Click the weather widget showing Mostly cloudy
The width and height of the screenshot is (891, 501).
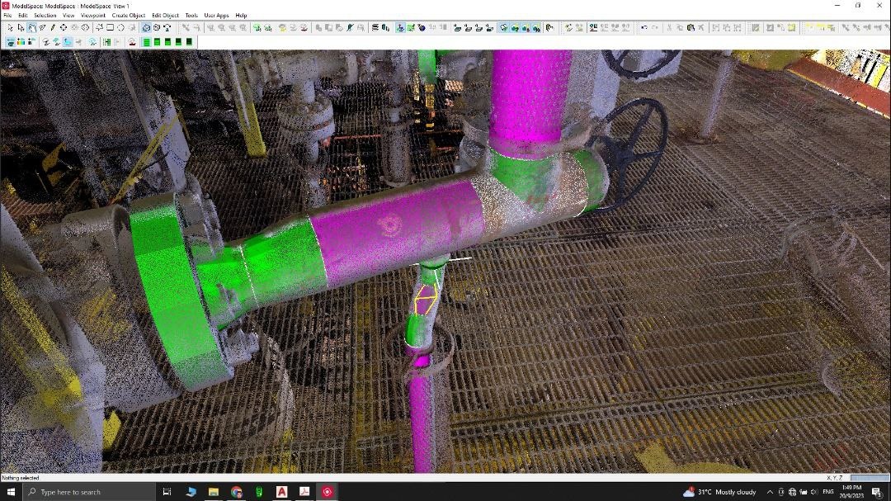[x=719, y=492]
